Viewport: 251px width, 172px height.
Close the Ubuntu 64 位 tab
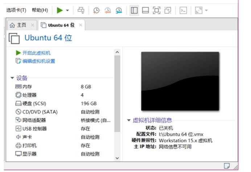point(81,25)
